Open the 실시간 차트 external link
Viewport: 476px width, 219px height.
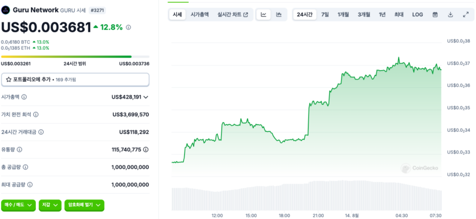point(232,15)
